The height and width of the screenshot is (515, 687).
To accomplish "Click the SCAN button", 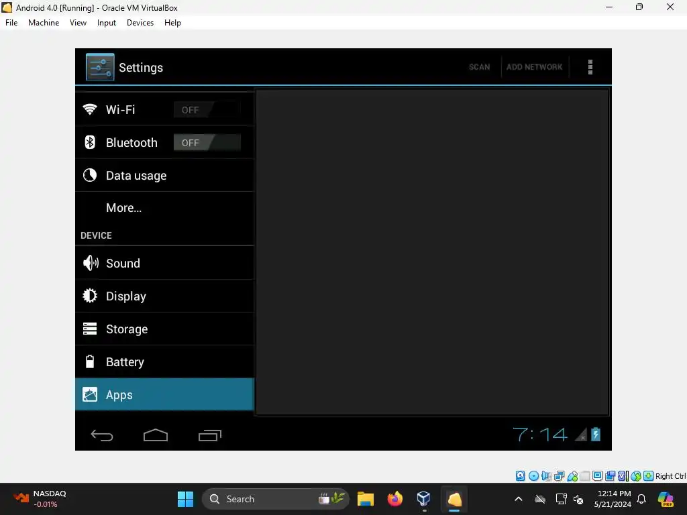I will coord(479,67).
